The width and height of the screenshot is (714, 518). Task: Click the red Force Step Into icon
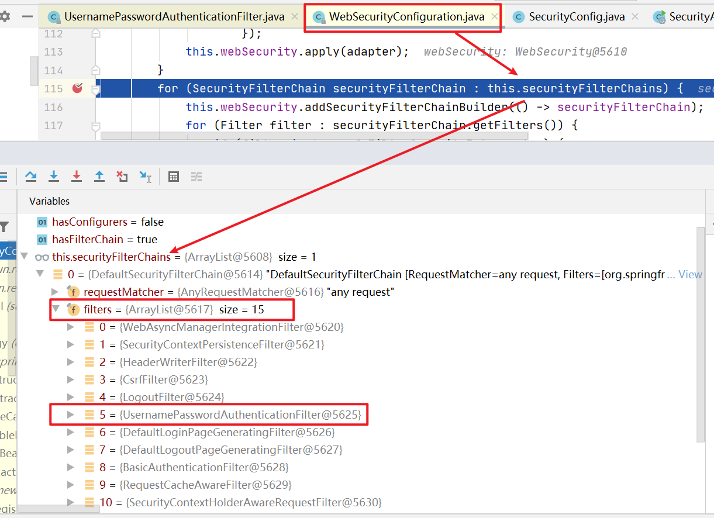76,176
